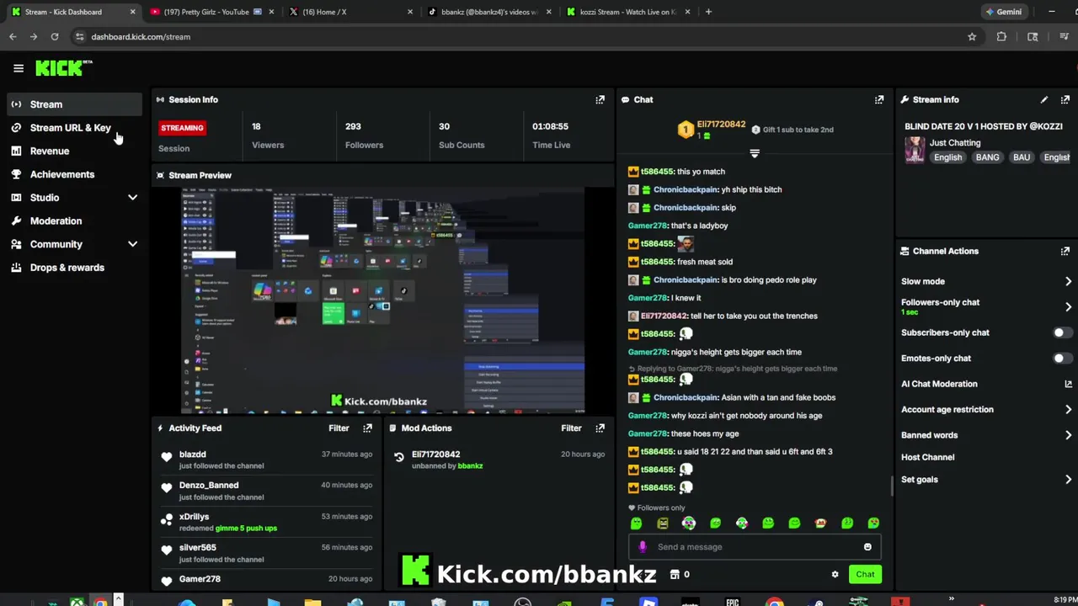Collapse pinned gift banner arrow in chat
Screen dimensions: 1078x606
pos(755,153)
